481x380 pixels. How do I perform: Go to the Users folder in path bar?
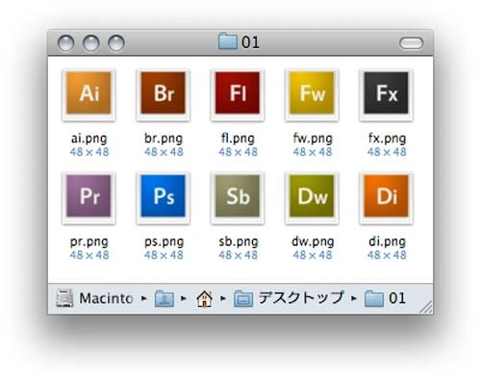pyautogui.click(x=165, y=298)
